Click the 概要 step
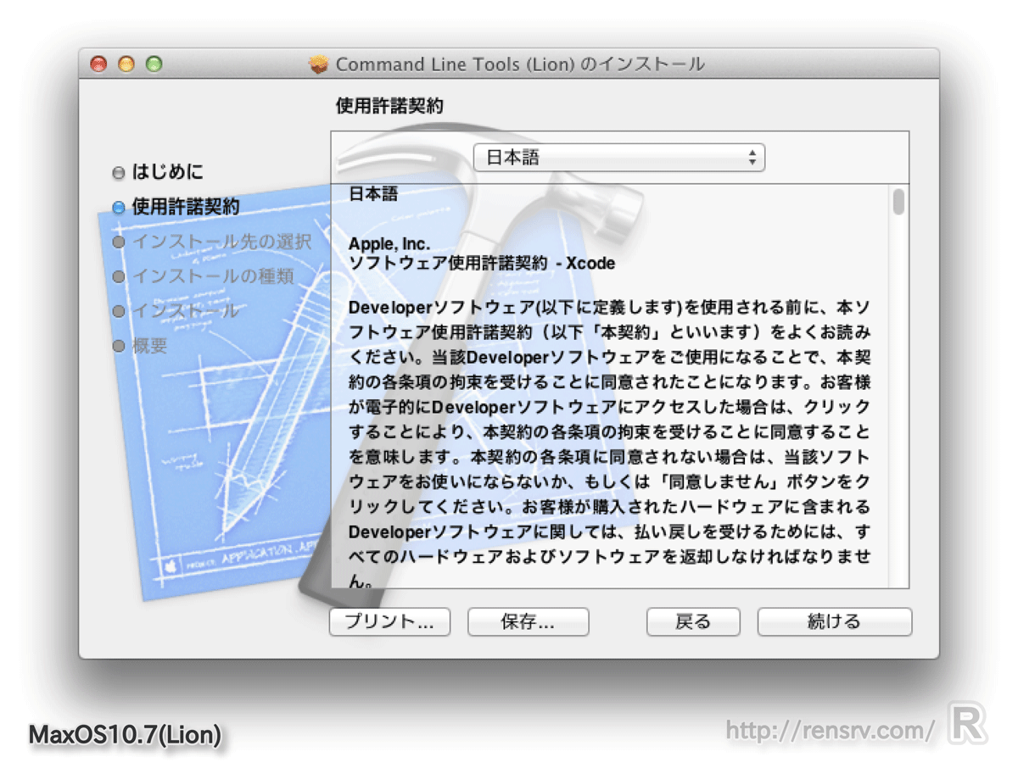The image size is (1018, 768). tap(149, 346)
